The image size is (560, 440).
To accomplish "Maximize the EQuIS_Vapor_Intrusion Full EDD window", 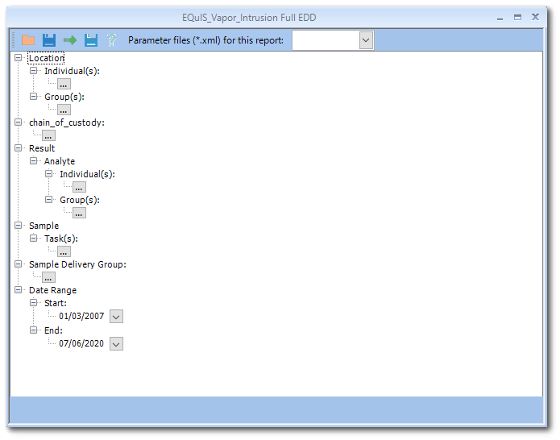I will 517,17.
